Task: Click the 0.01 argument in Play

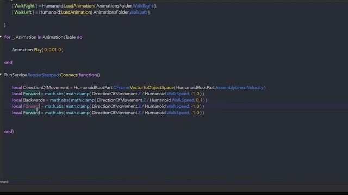Action: click(x=52, y=50)
